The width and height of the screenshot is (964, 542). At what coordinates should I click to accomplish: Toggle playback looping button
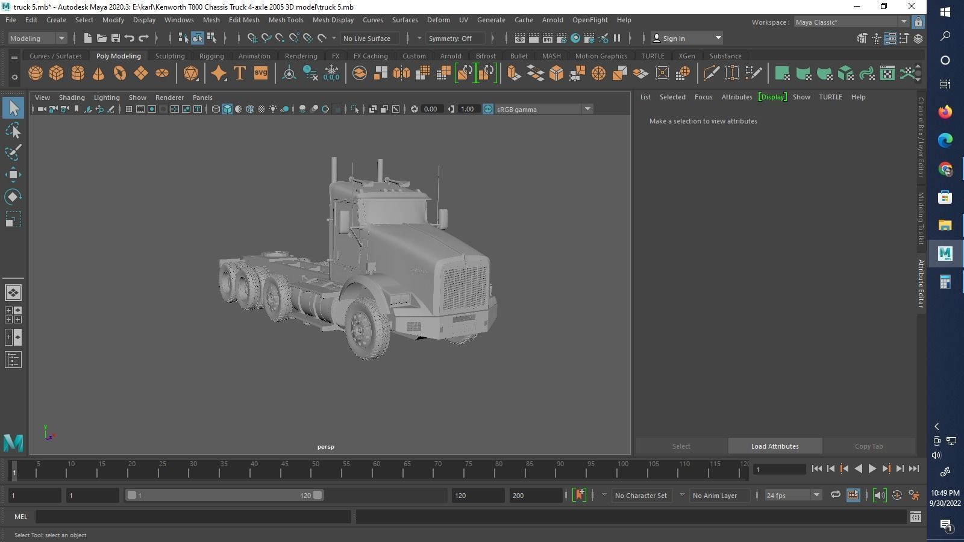pyautogui.click(x=835, y=495)
